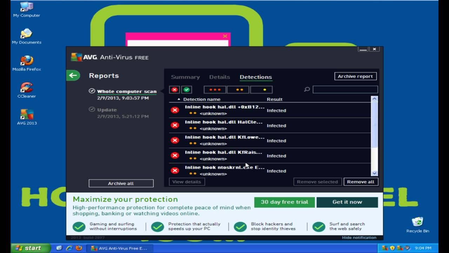Screen dimensions: 449x253
Task: Click the Block hackers checkmark icon
Action: (240, 227)
